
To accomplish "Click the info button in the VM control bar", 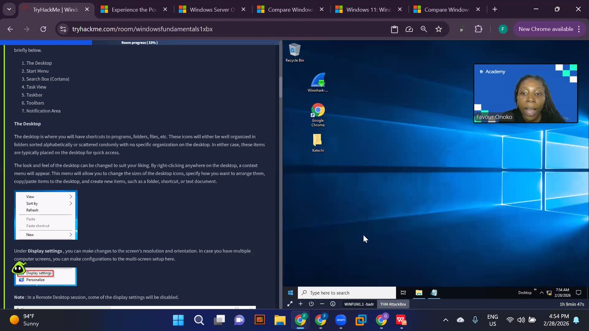I will (x=333, y=304).
